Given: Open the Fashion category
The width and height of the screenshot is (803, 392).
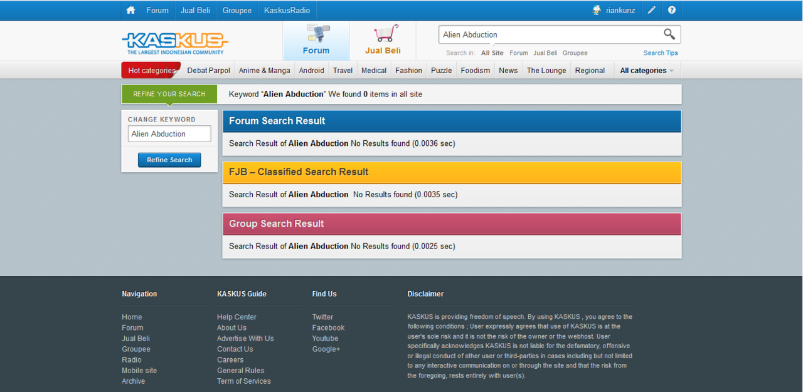Looking at the screenshot, I should [x=409, y=71].
